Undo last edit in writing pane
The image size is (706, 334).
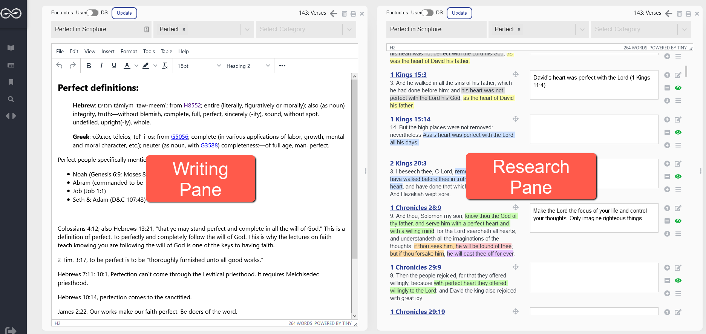tap(60, 66)
